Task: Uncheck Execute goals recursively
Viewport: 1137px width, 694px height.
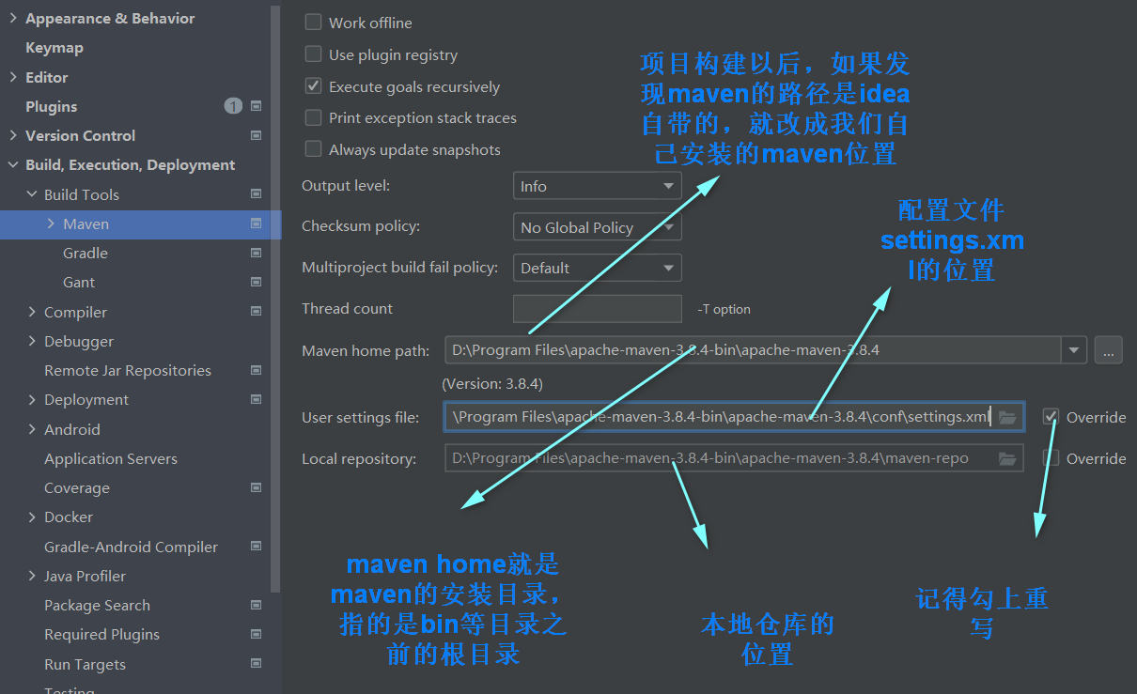Action: 313,85
